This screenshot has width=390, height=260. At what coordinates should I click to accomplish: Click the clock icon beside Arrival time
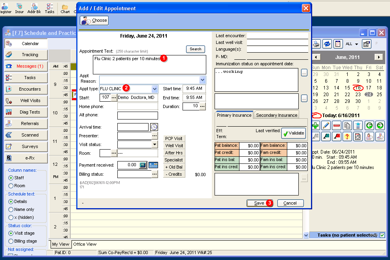[x=154, y=127]
